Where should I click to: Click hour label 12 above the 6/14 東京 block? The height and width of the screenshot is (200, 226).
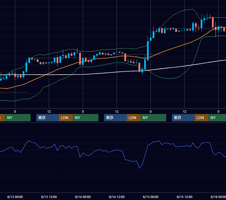point(117,112)
